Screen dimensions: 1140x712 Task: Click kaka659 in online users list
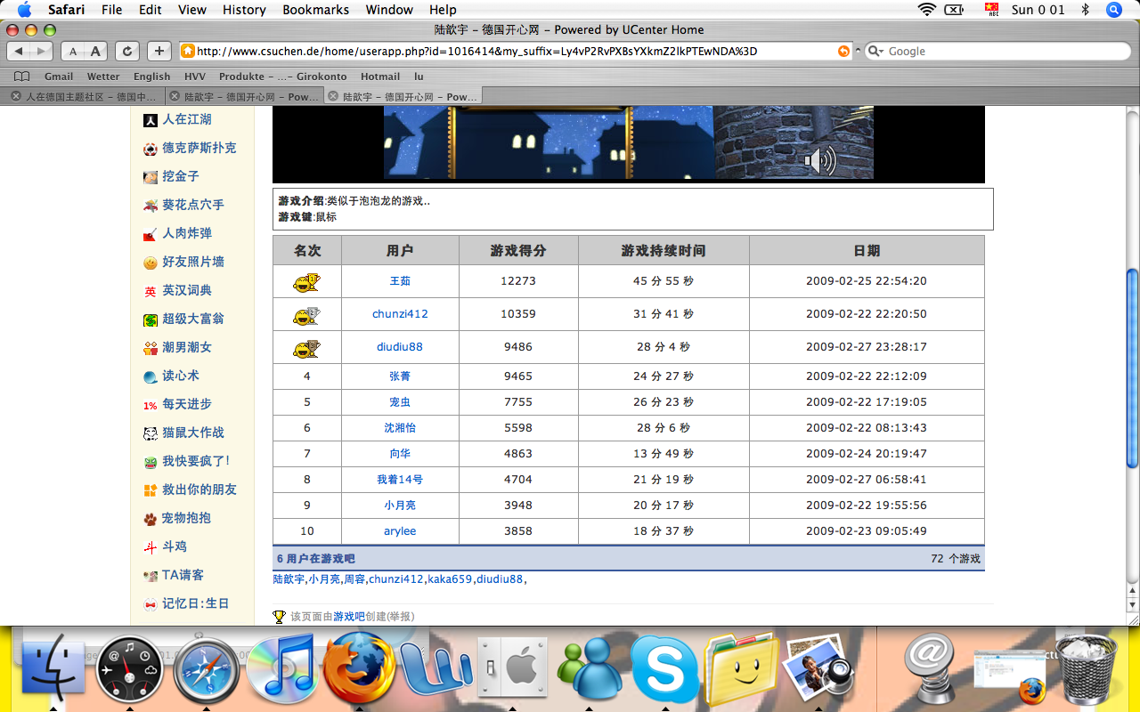tap(450, 579)
